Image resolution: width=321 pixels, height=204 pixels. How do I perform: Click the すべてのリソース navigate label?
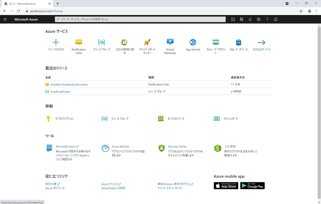click(x=176, y=119)
